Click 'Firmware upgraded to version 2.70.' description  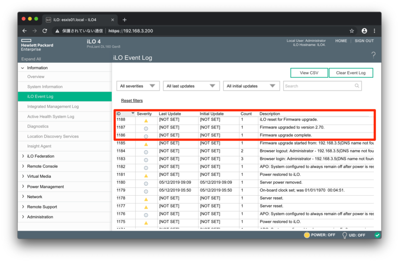[292, 128]
